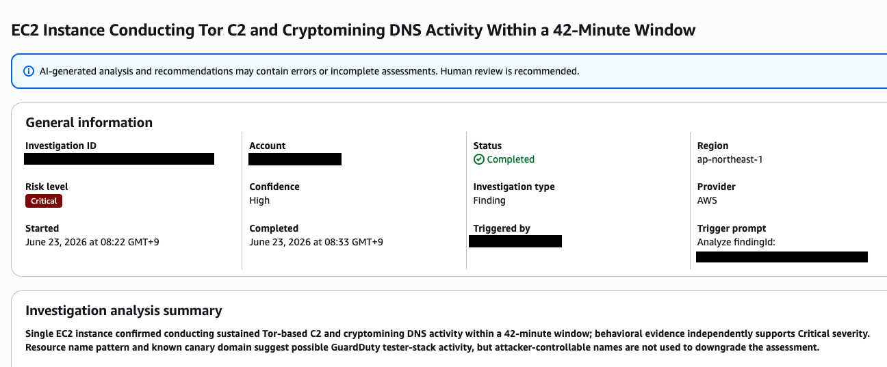Click the EC2 Instance Conducting Tor C2 page title
887x367 pixels.
pos(353,30)
